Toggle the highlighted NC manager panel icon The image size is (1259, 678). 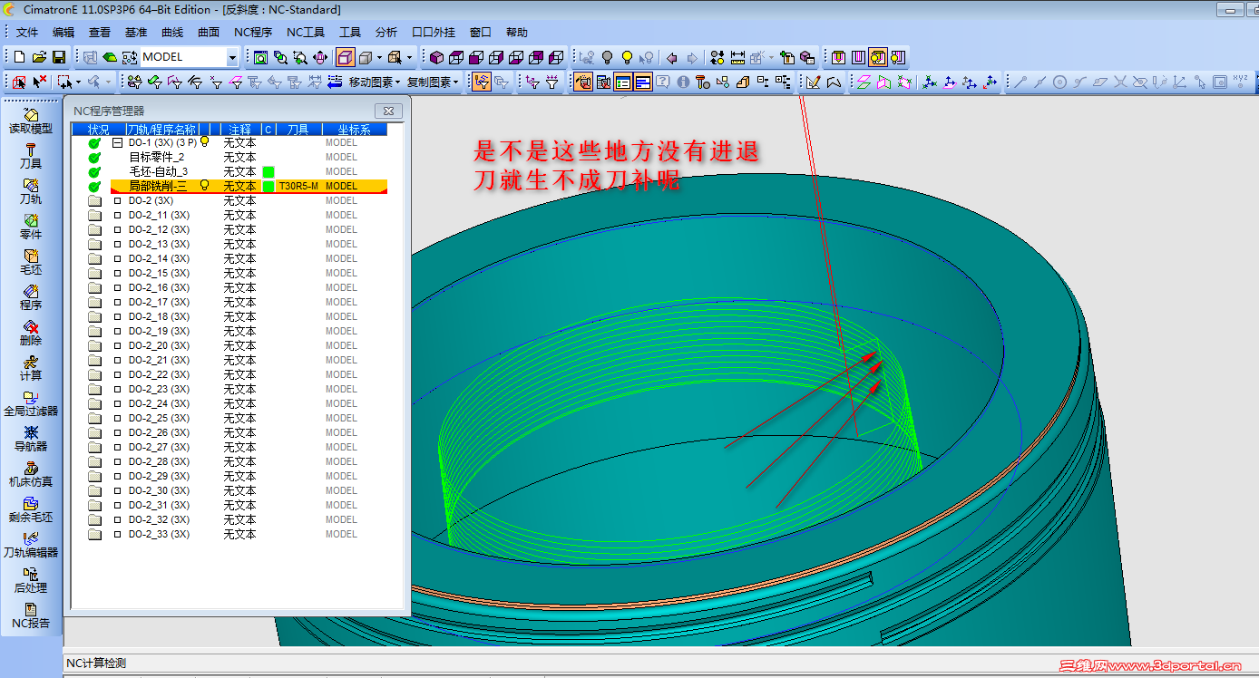[x=583, y=82]
